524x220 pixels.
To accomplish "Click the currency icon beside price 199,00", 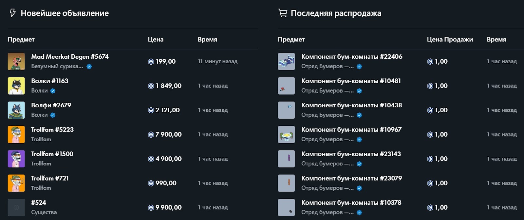I will click(x=151, y=62).
